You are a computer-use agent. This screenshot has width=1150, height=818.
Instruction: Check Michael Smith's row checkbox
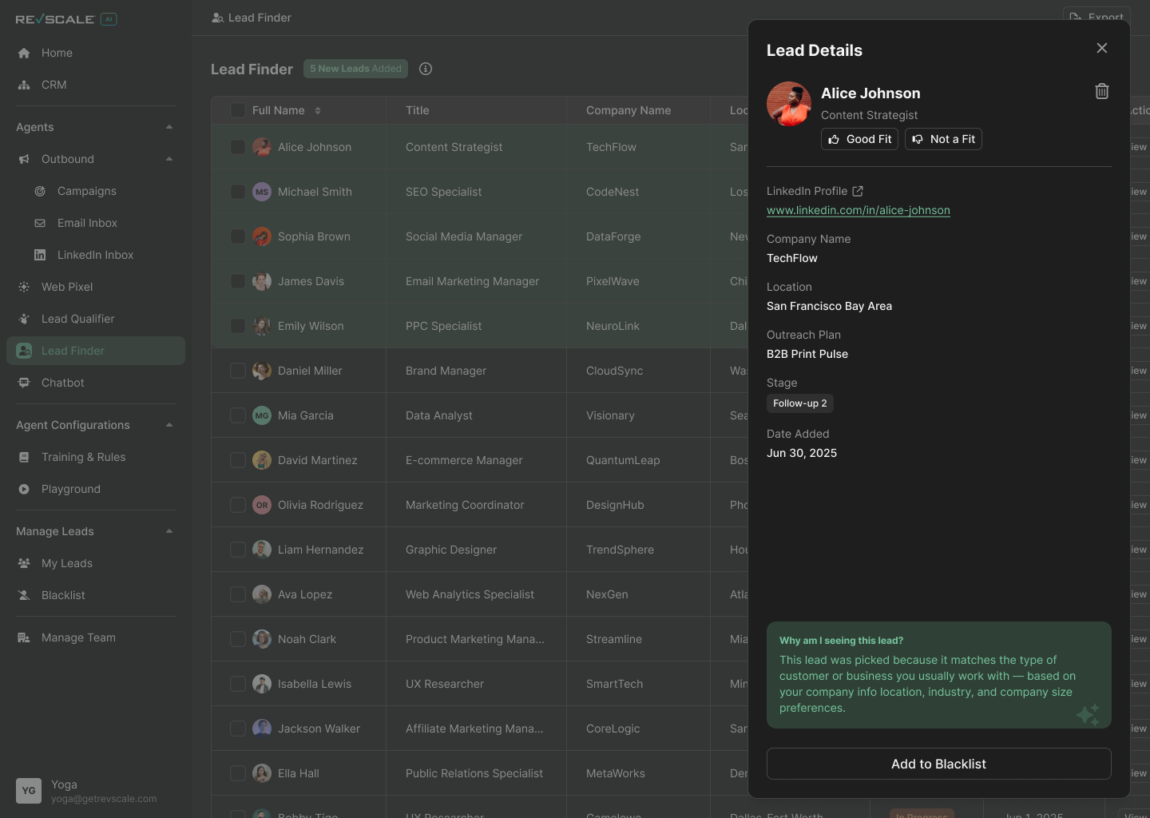pos(238,192)
